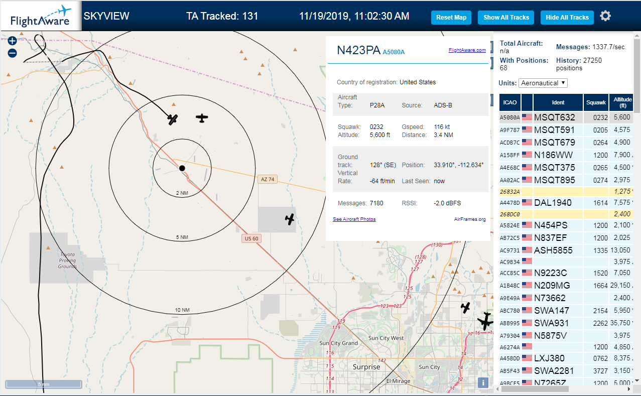Sort table by ICAO column header
This screenshot has width=641, height=396.
click(510, 102)
